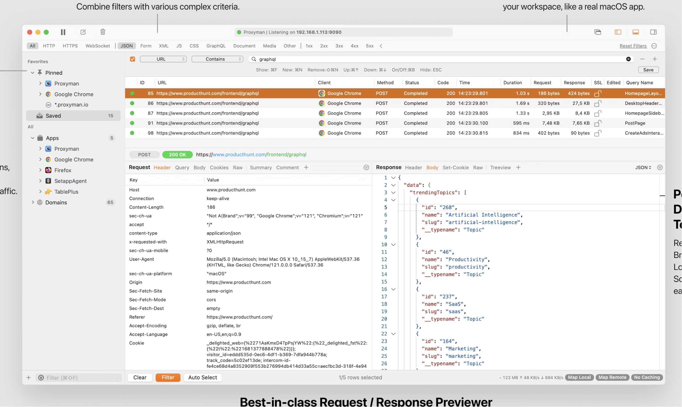This screenshot has width=682, height=407.
Task: Collapse the filter protocol bar chevron
Action: [381, 46]
